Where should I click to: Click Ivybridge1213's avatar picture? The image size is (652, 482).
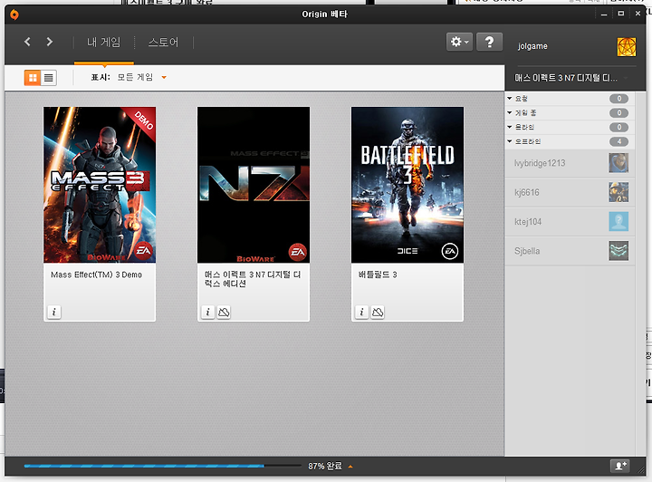tap(618, 163)
